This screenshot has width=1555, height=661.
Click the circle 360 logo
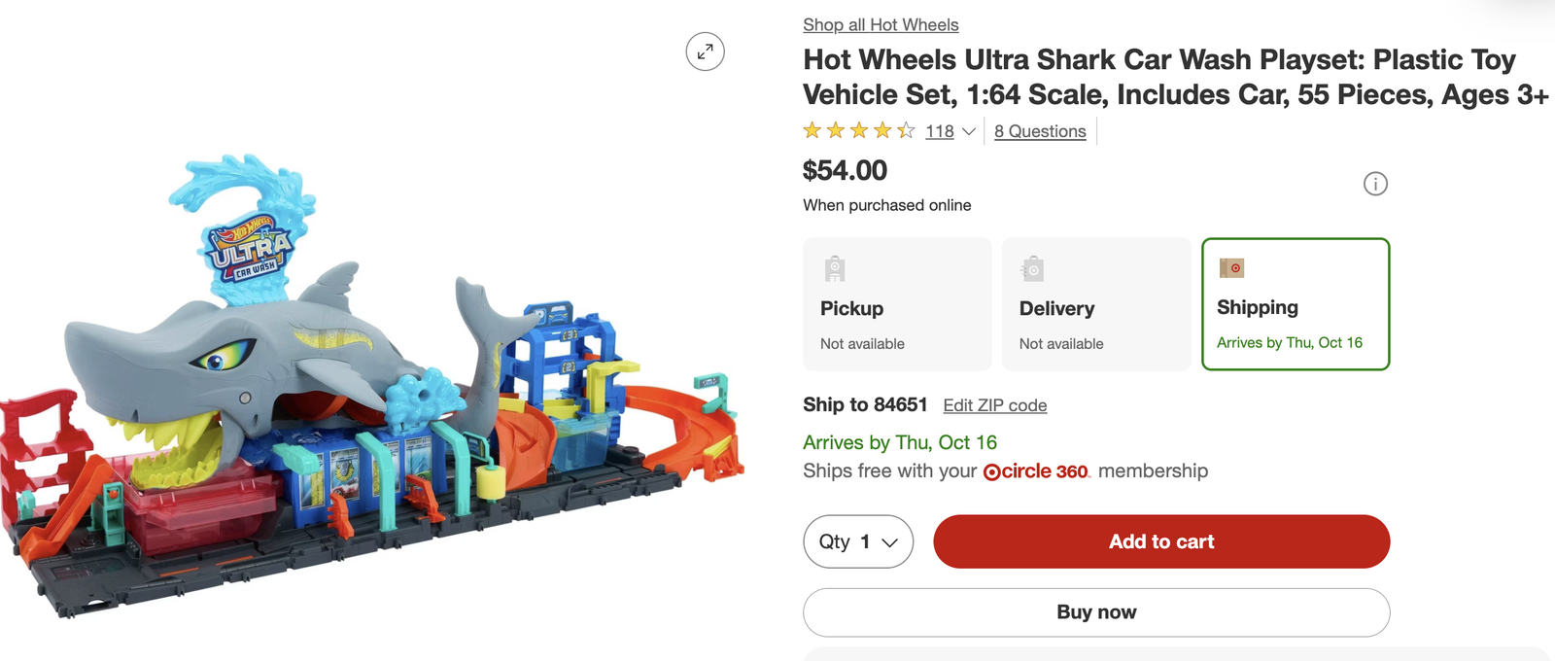pos(1036,471)
